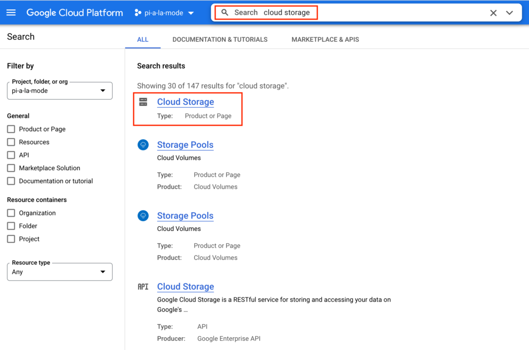Open the first Storage Pools link
Screen dimensions: 529x350
click(x=185, y=145)
